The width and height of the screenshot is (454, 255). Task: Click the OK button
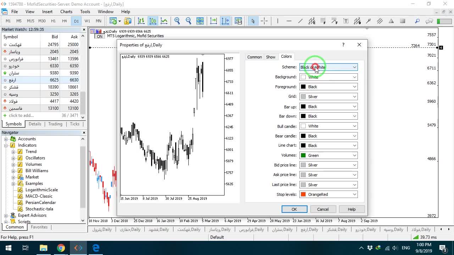coord(294,209)
